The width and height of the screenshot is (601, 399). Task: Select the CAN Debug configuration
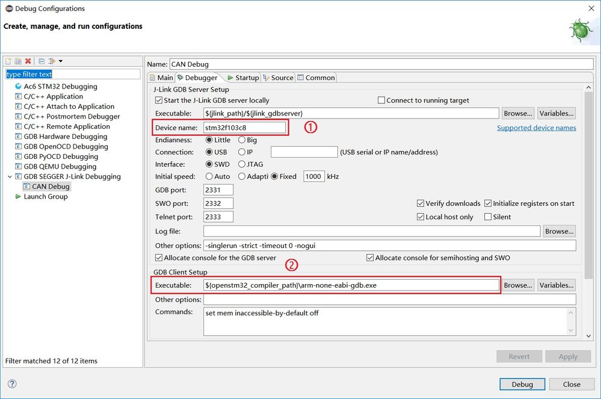tap(47, 187)
